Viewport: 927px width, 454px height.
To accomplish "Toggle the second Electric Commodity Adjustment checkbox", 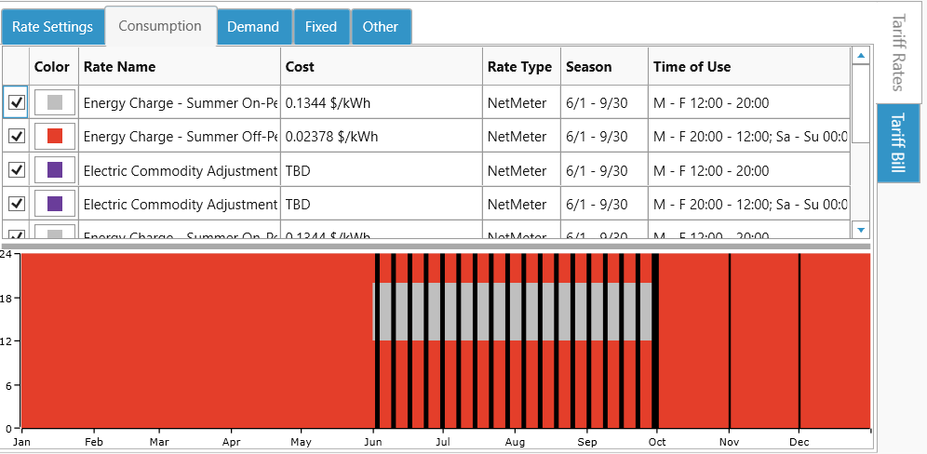I will coord(16,204).
